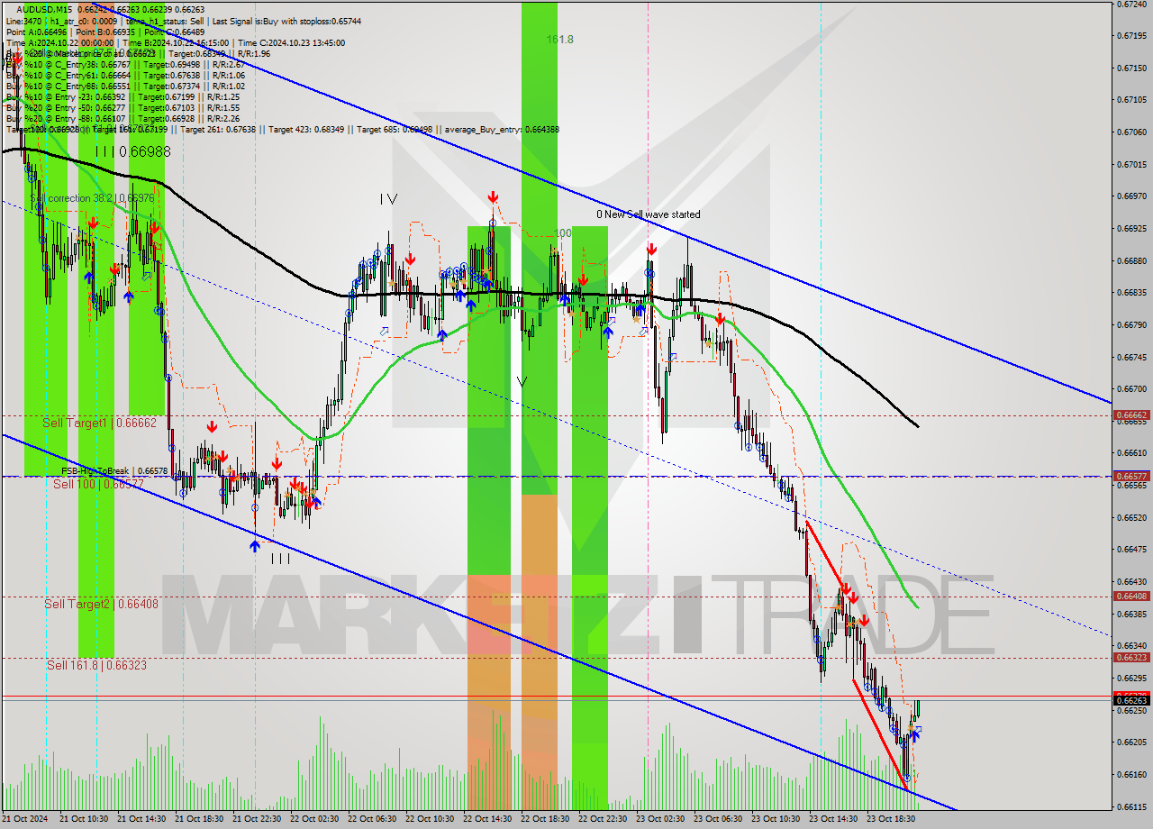
Task: Click the '0 New Sell wave started' annotation
Action: pyautogui.click(x=649, y=214)
